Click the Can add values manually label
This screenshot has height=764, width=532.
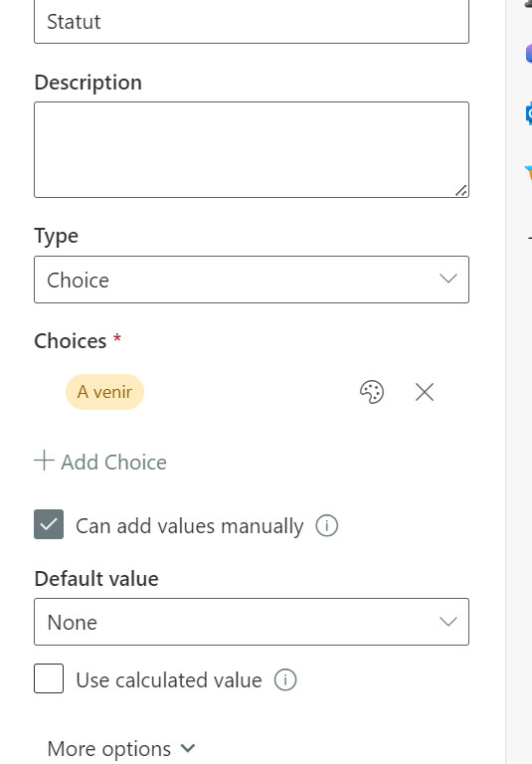(x=190, y=526)
